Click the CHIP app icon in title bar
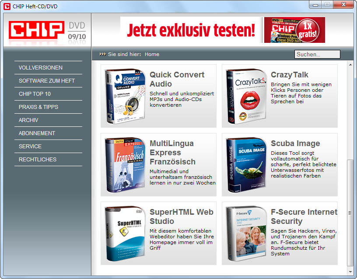 tap(7, 6)
